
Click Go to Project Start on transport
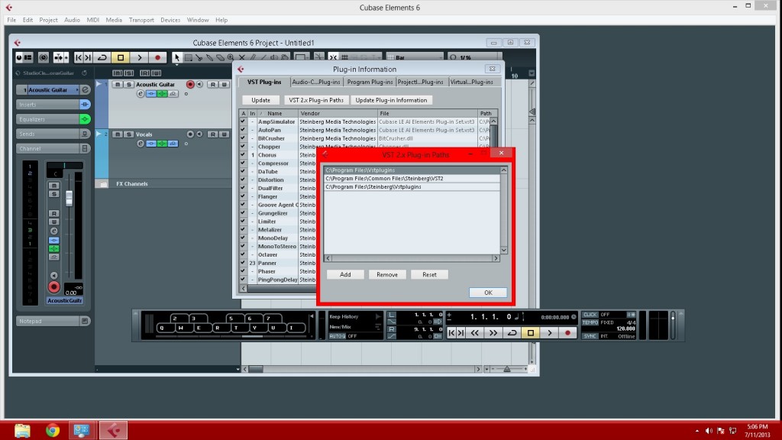tap(451, 333)
